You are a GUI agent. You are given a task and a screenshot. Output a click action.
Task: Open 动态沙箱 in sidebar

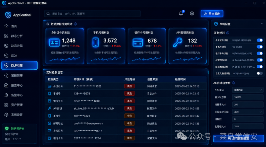[19, 46]
